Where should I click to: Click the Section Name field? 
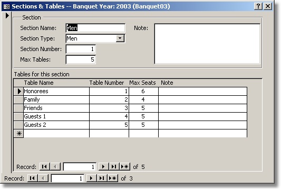(x=95, y=28)
